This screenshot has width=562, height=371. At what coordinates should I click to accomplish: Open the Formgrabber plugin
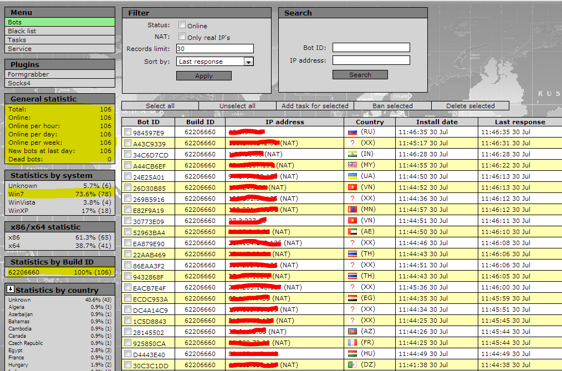pyautogui.click(x=60, y=74)
